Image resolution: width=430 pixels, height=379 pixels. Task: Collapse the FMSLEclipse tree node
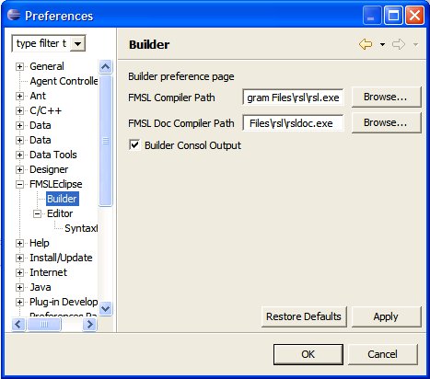[x=19, y=184]
